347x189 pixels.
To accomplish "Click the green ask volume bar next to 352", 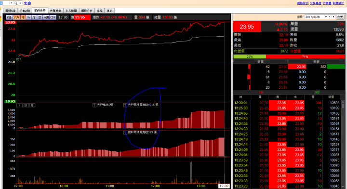I will 336,67.
